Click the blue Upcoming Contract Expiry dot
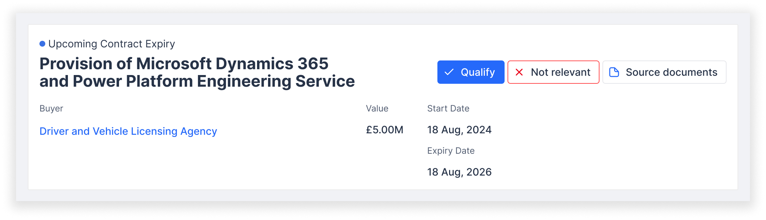Image resolution: width=766 pixels, height=220 pixels. click(x=42, y=44)
